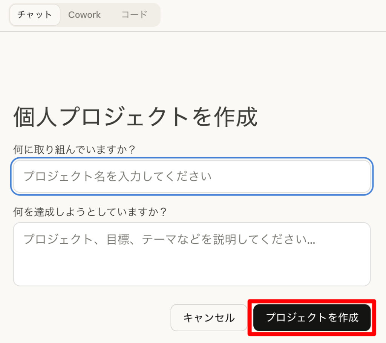The image size is (386, 343).
Task: Select the goals and themes description box
Action: click(x=192, y=254)
